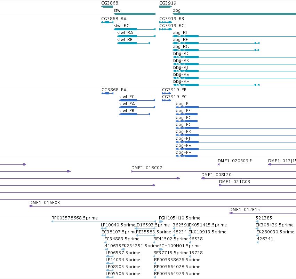296x279 pixels.
Task: Select the EC34883.5prime EST
Action: pos(105,242)
